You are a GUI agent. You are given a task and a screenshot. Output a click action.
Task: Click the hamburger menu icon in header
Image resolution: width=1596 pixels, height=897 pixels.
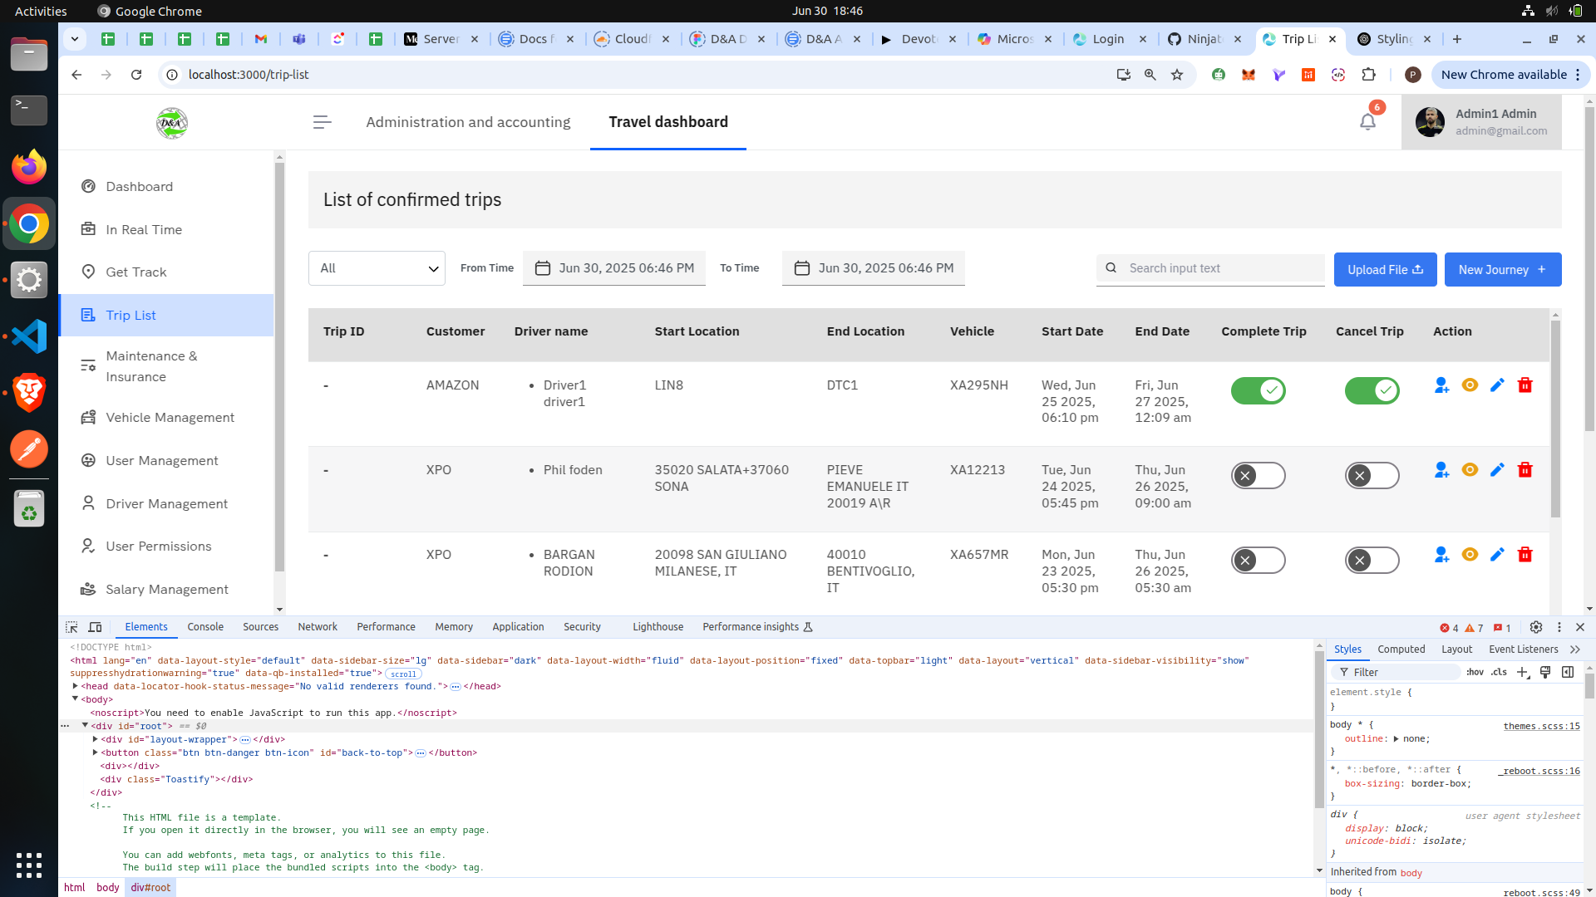pyautogui.click(x=322, y=122)
